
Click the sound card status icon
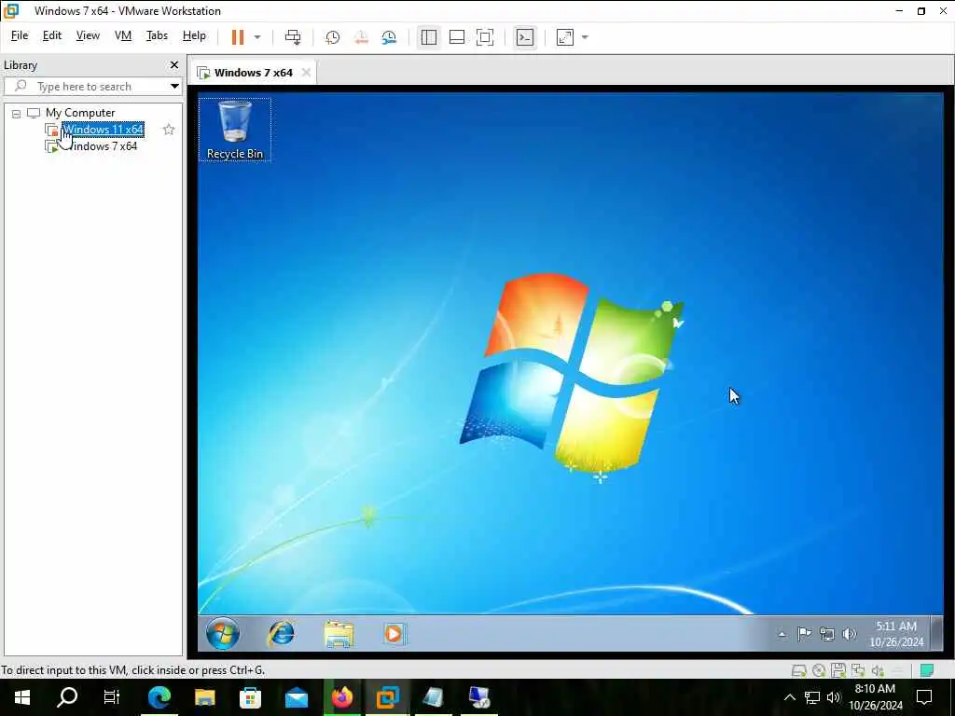click(x=878, y=670)
